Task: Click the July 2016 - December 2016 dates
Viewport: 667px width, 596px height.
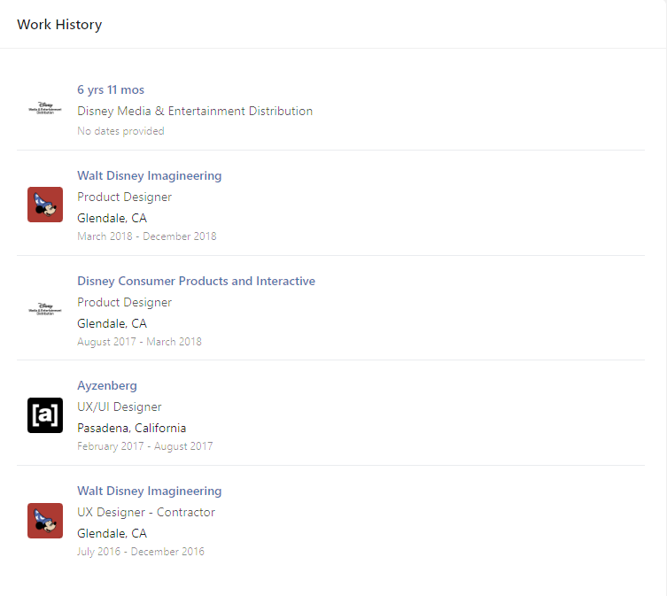Action: [141, 552]
